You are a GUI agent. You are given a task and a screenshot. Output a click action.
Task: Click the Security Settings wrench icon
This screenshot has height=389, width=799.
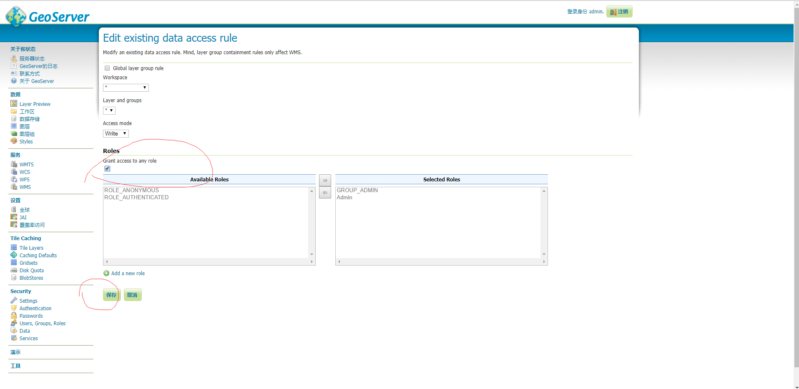pyautogui.click(x=14, y=301)
